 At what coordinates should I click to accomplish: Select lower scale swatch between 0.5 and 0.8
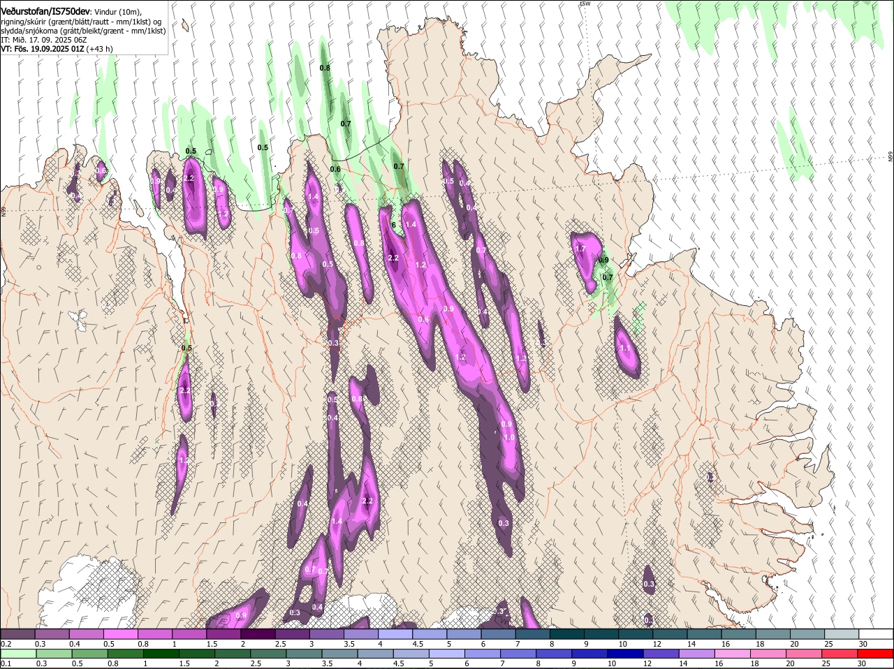89,654
